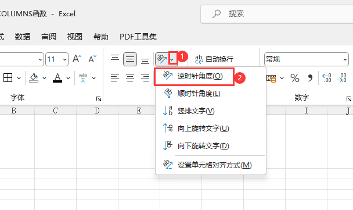Open number group dialog launcher
The width and height of the screenshot is (353, 210).
coord(349,99)
